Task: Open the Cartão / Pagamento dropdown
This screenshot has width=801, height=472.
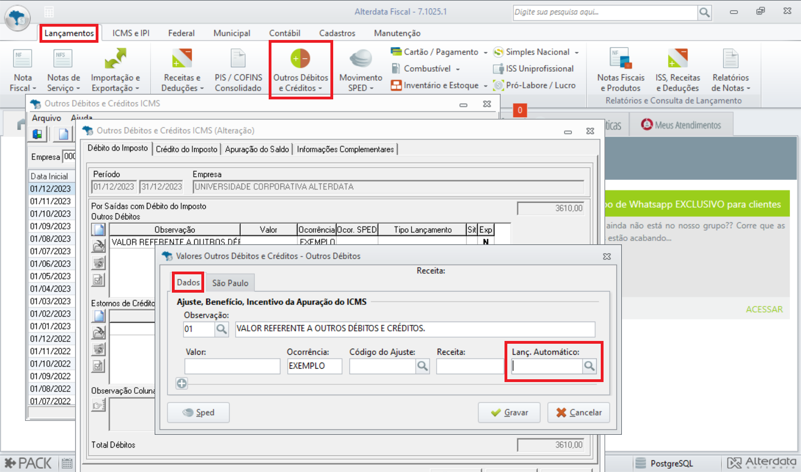Action: pos(486,53)
